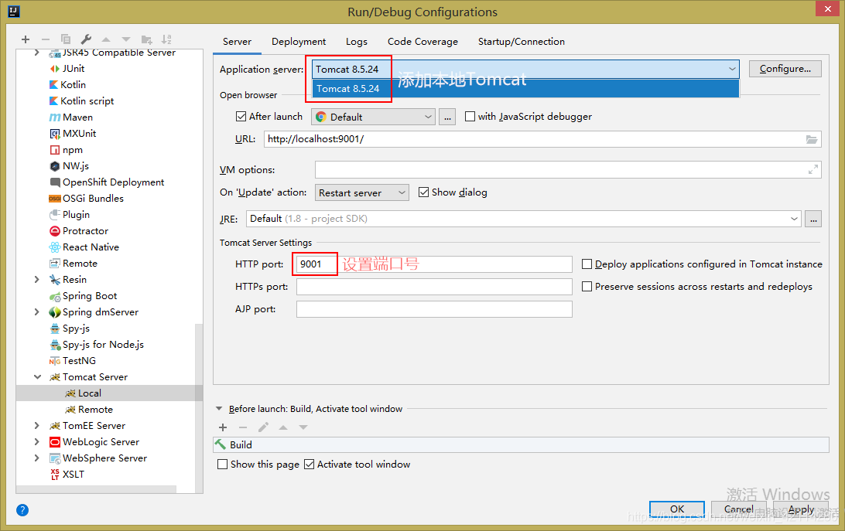Select the Protractor configuration type

click(x=79, y=230)
